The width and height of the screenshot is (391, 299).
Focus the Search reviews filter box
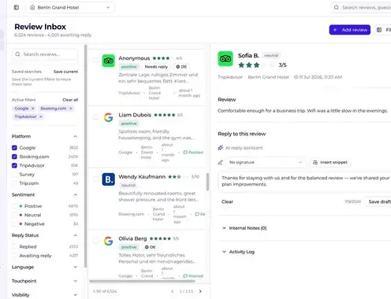(x=45, y=54)
